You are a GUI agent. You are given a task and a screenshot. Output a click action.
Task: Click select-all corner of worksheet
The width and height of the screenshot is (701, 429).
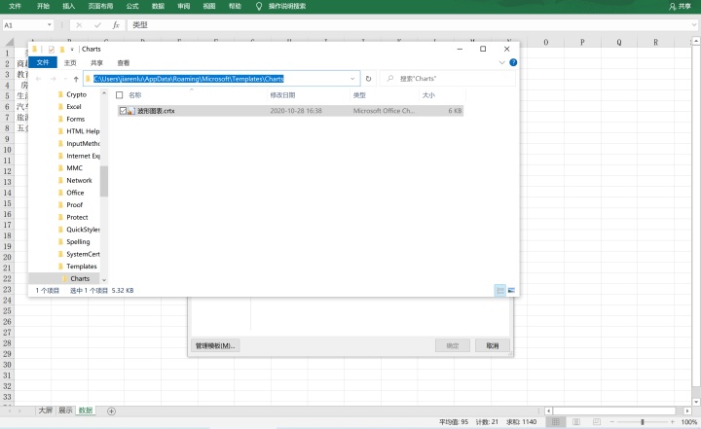(9, 43)
